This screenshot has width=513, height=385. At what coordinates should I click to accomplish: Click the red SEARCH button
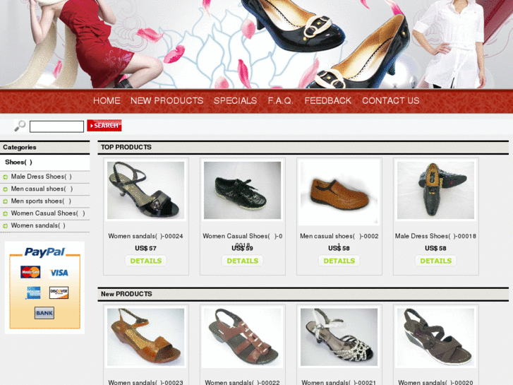click(104, 126)
